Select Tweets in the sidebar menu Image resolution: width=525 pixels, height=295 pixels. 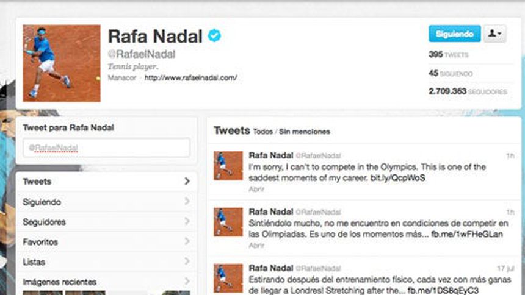click(x=37, y=182)
